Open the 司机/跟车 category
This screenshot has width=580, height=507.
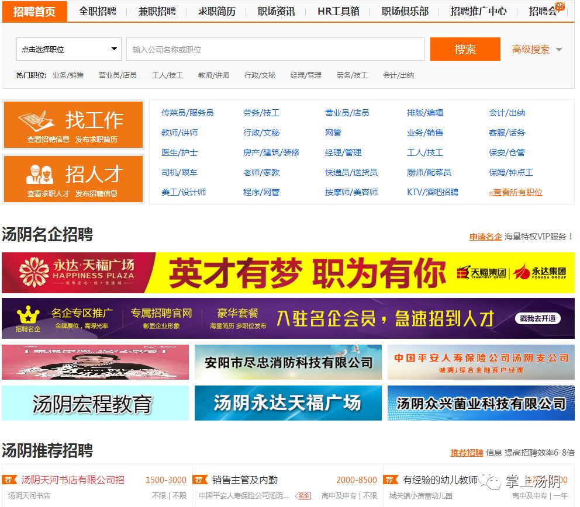179,172
